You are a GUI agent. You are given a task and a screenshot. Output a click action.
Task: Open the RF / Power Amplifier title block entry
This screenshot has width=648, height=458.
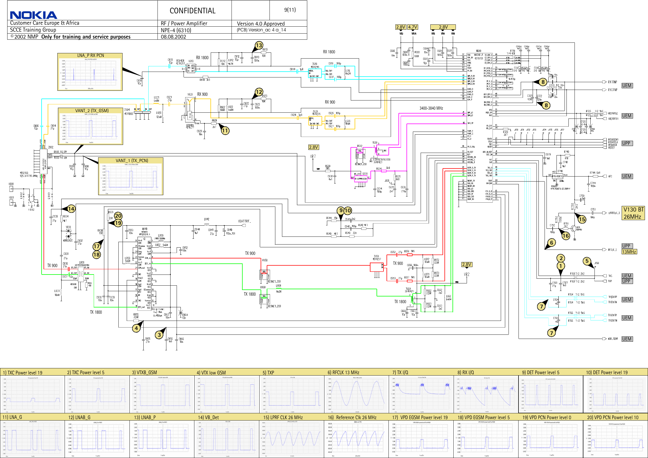point(184,23)
